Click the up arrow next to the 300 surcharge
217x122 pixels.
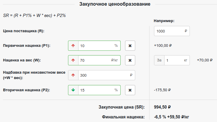(x=73, y=75)
